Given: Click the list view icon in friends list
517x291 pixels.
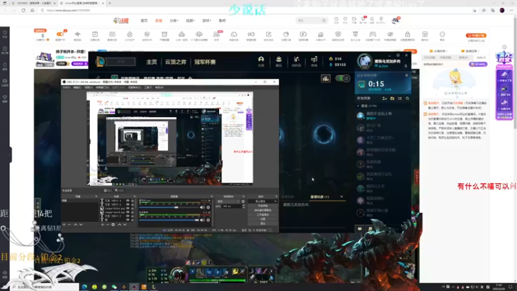Looking at the screenshot, I should [x=399, y=98].
